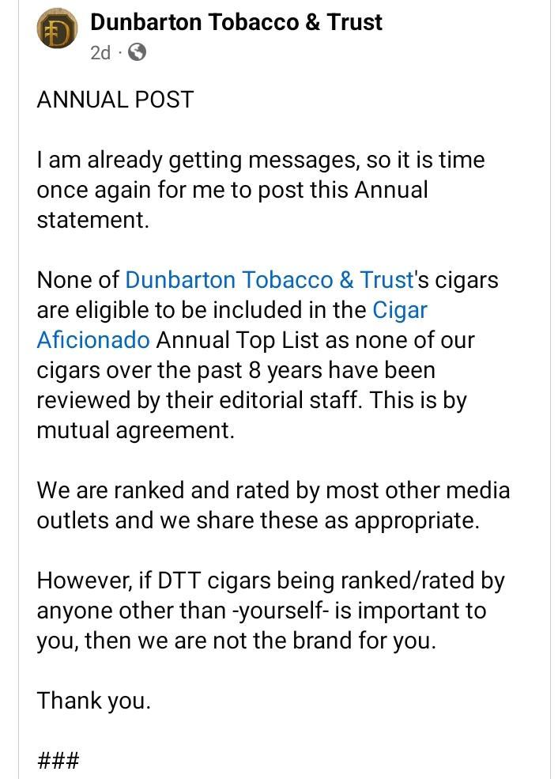The image size is (558, 779).
Task: Open the 2d post timestamp
Action: [100, 51]
